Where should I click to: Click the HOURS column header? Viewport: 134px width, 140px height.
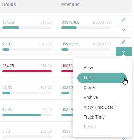(9, 5)
